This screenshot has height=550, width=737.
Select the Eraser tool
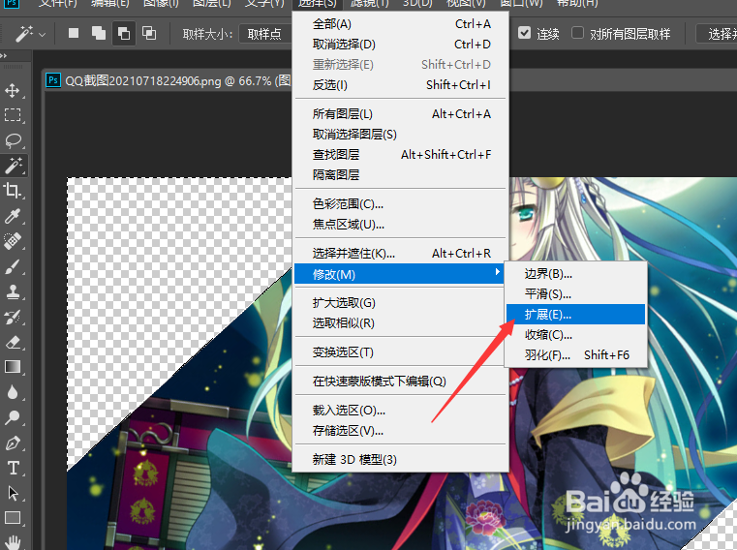pyautogui.click(x=13, y=342)
